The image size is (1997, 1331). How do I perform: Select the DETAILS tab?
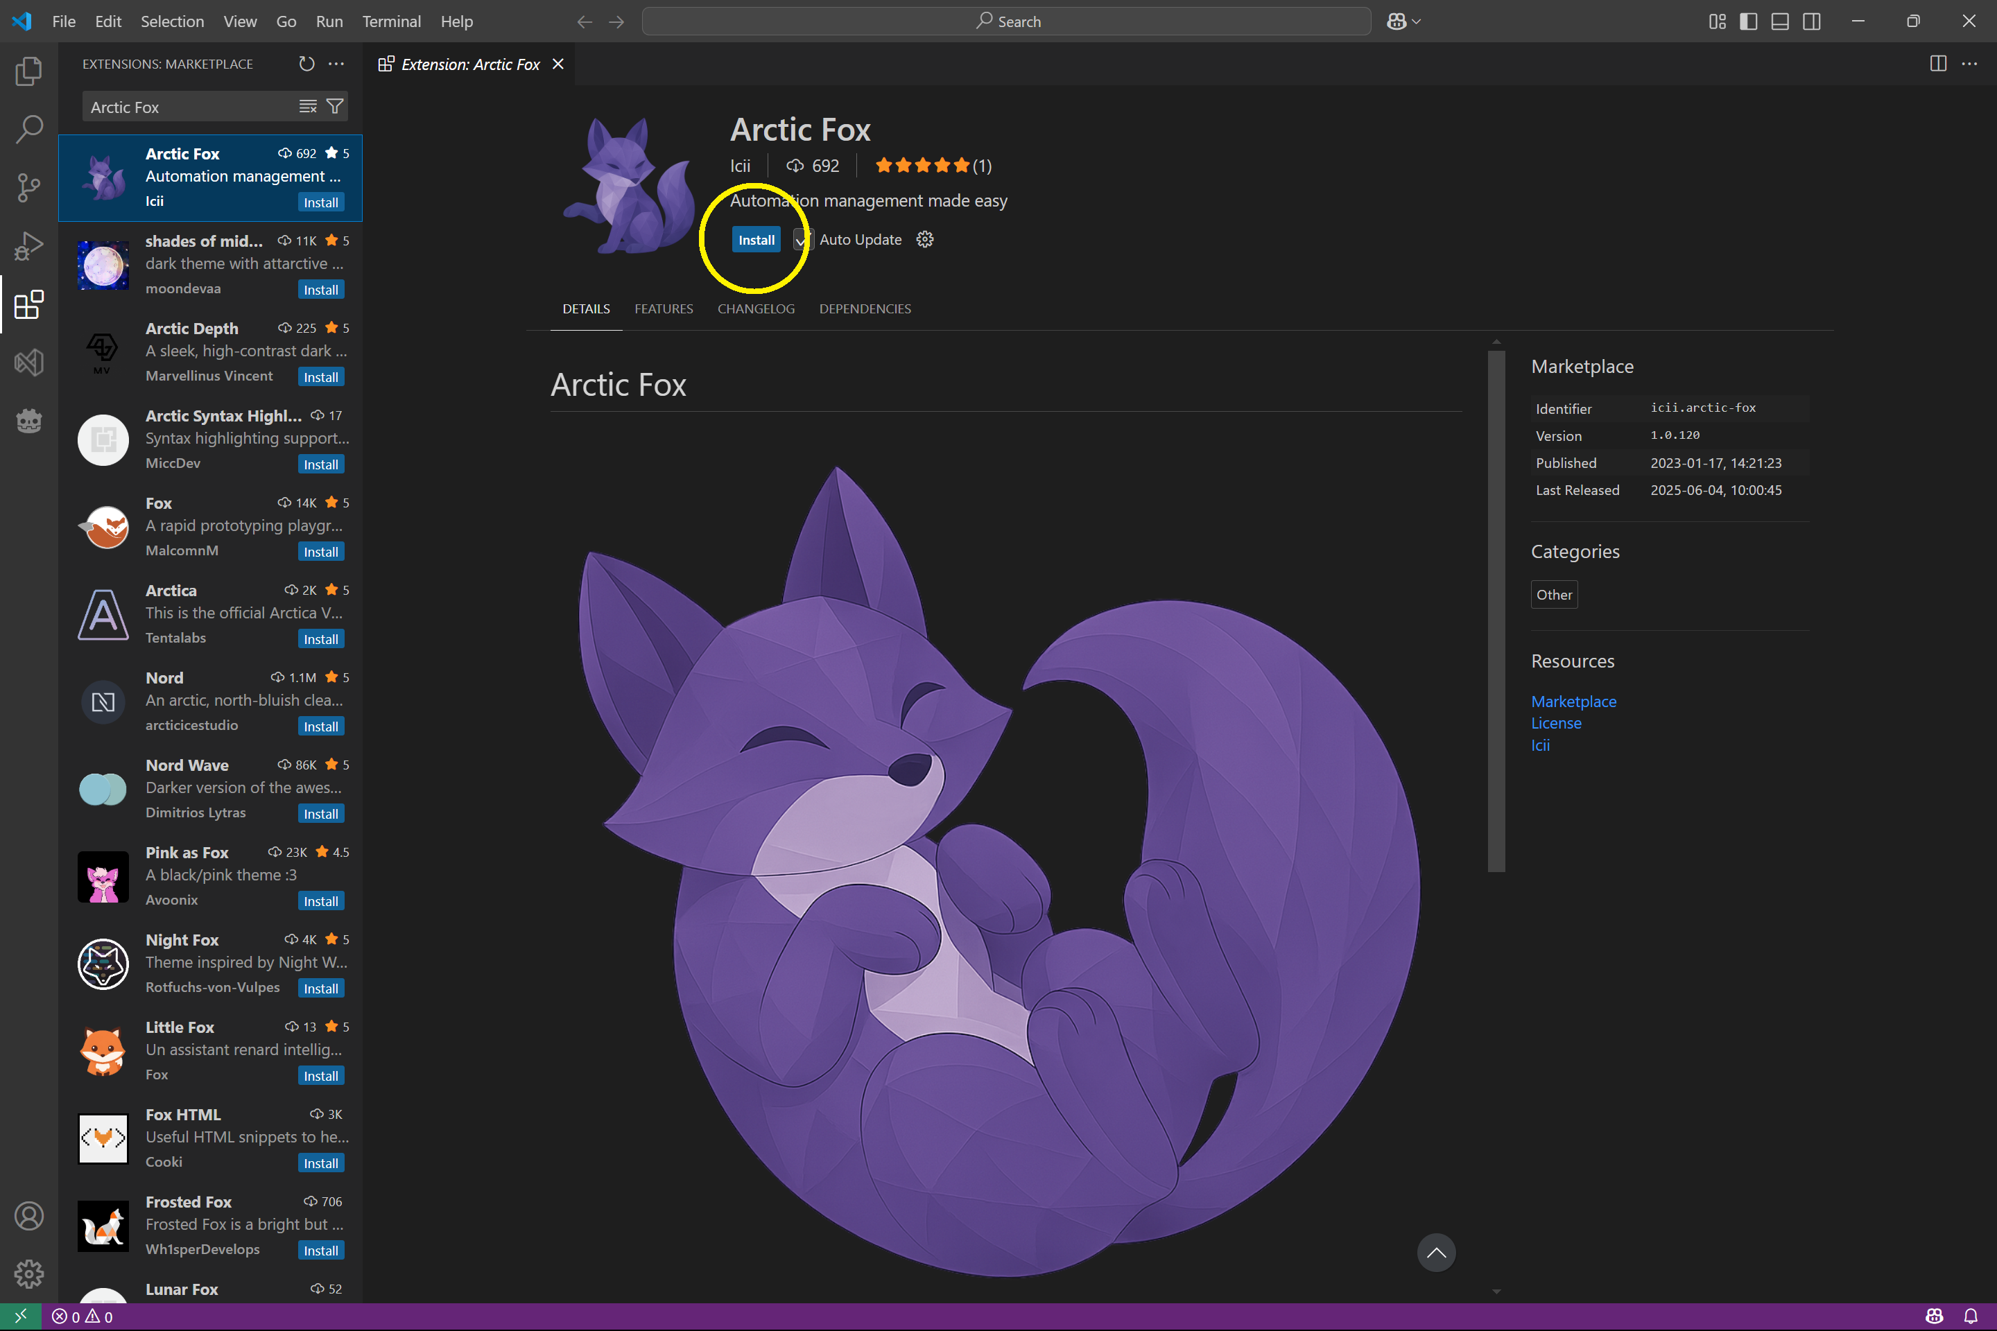point(586,308)
